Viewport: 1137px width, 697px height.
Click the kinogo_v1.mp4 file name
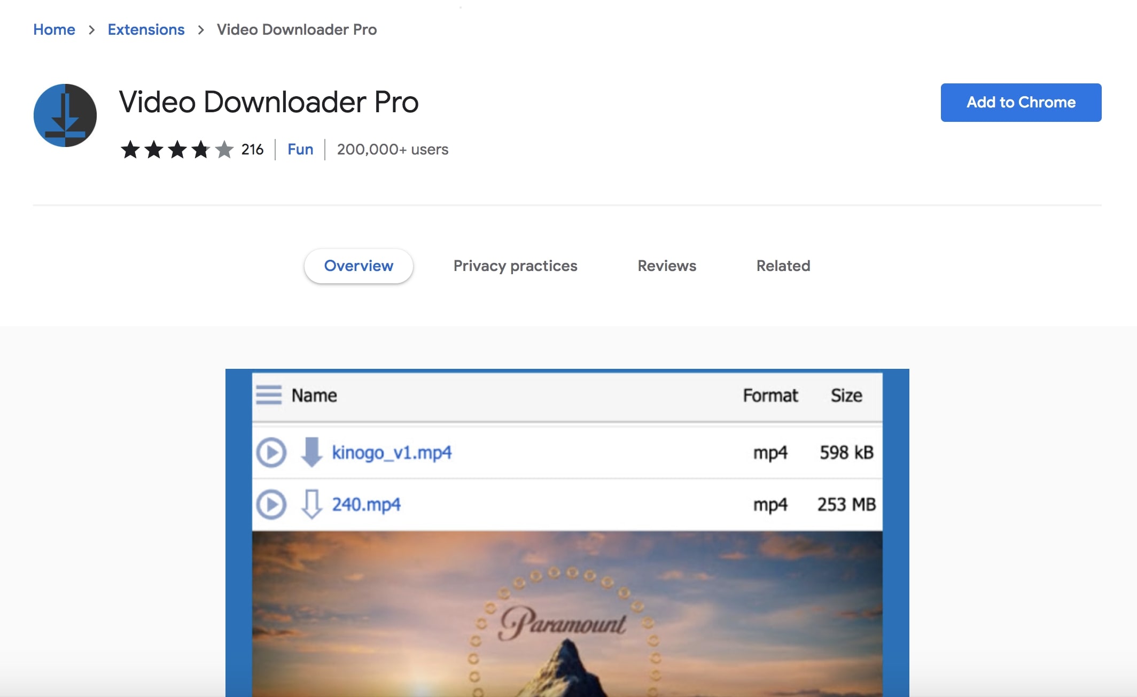coord(392,452)
